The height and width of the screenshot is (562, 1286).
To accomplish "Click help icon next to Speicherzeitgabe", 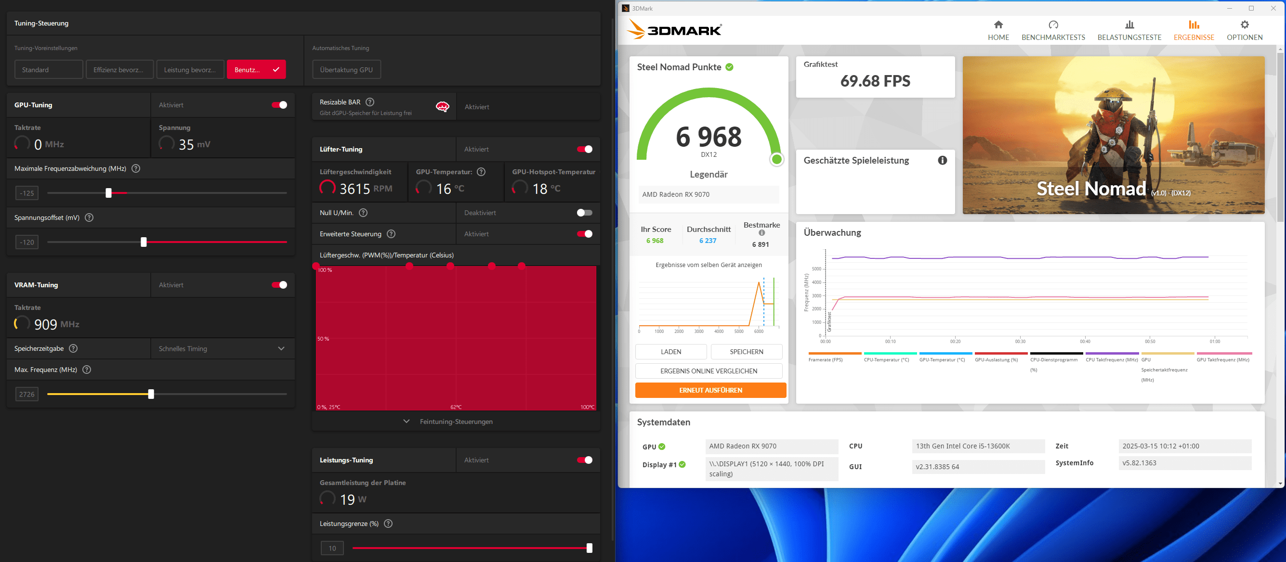I will point(73,348).
